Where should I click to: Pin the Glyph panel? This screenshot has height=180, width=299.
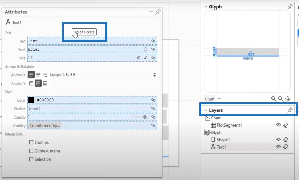coord(290,7)
